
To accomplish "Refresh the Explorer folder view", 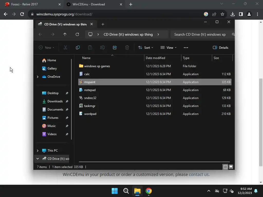I will pos(77,34).
